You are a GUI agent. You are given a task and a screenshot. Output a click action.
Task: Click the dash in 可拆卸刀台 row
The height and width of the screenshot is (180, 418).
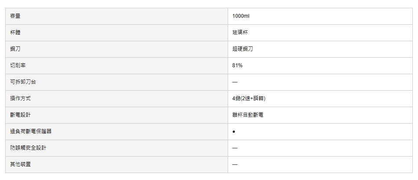pos(235,82)
